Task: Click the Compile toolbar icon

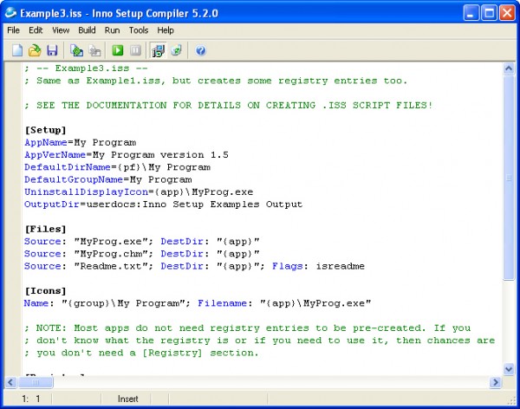Action: pos(76,51)
